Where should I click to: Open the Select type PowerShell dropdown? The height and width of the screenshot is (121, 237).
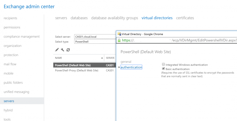point(95,42)
